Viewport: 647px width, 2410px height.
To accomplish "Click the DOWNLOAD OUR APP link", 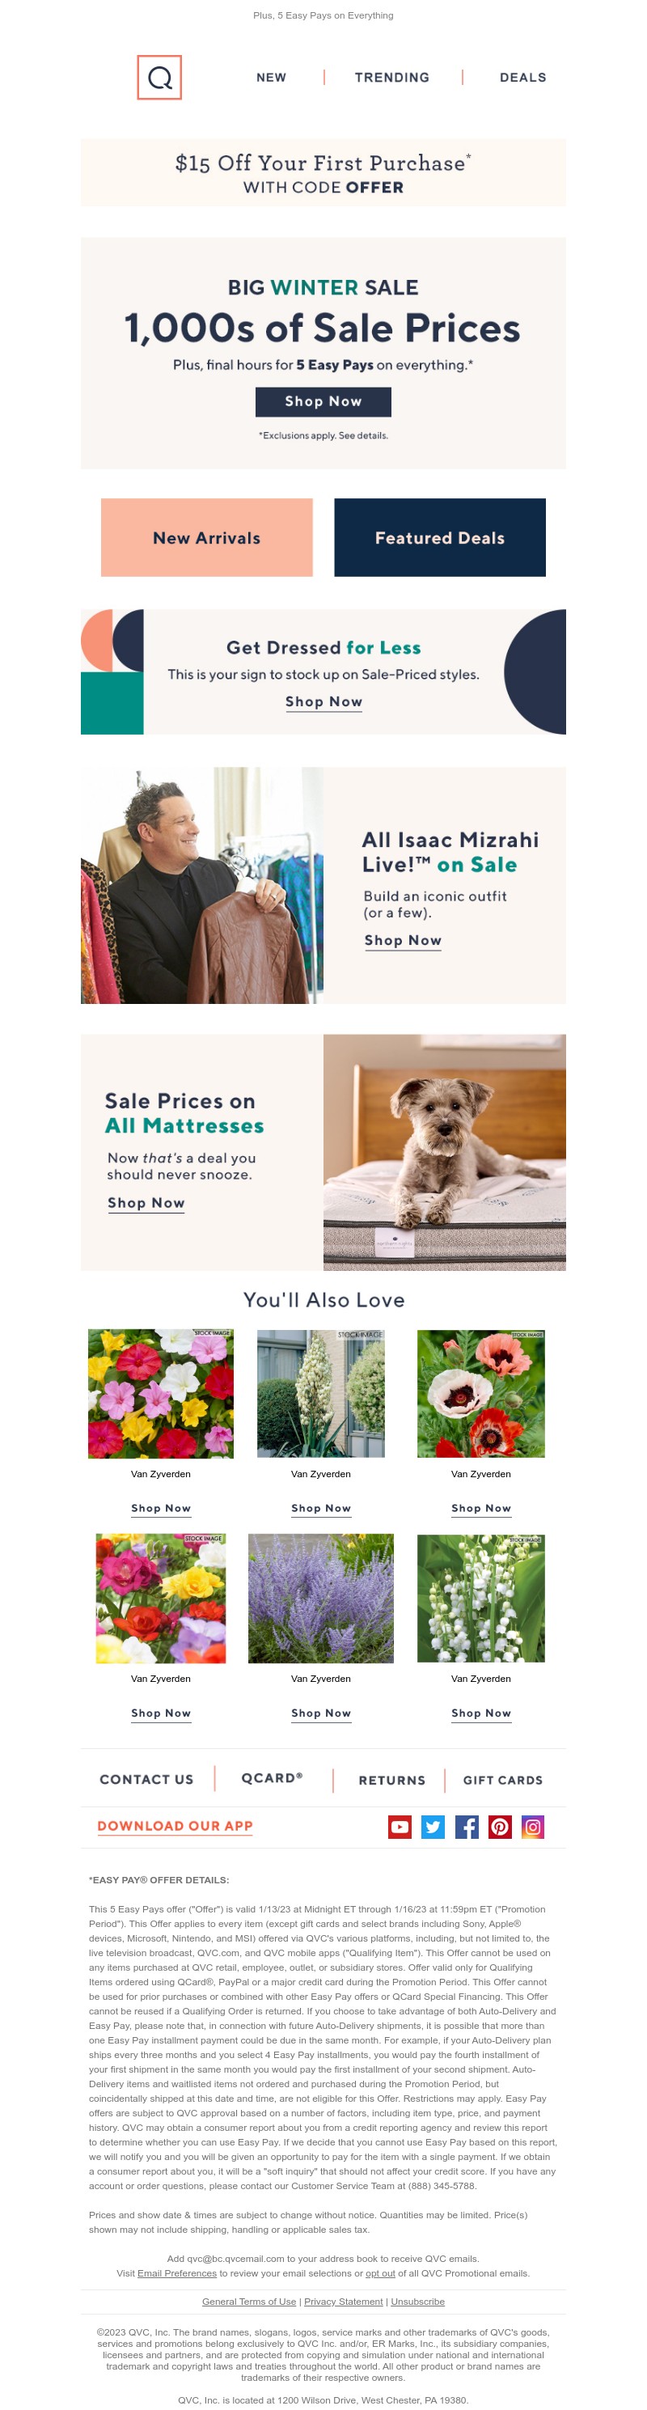I will pos(175,1826).
